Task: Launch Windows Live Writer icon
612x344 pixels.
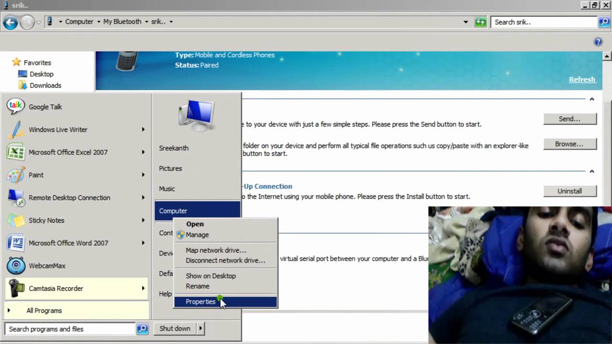Action: pos(16,129)
